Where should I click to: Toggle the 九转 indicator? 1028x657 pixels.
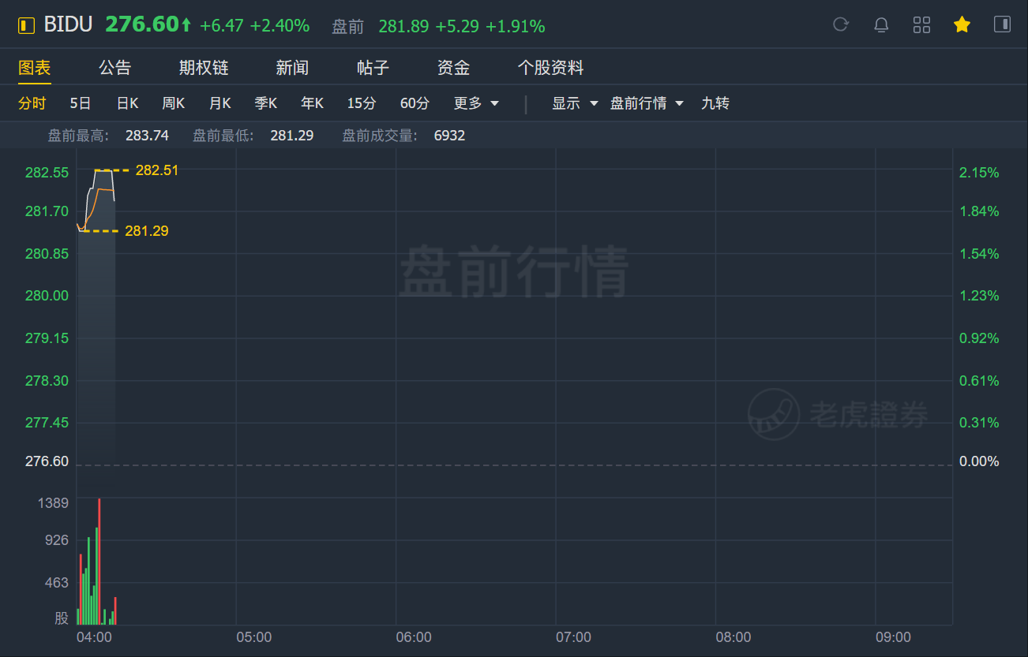pos(715,103)
